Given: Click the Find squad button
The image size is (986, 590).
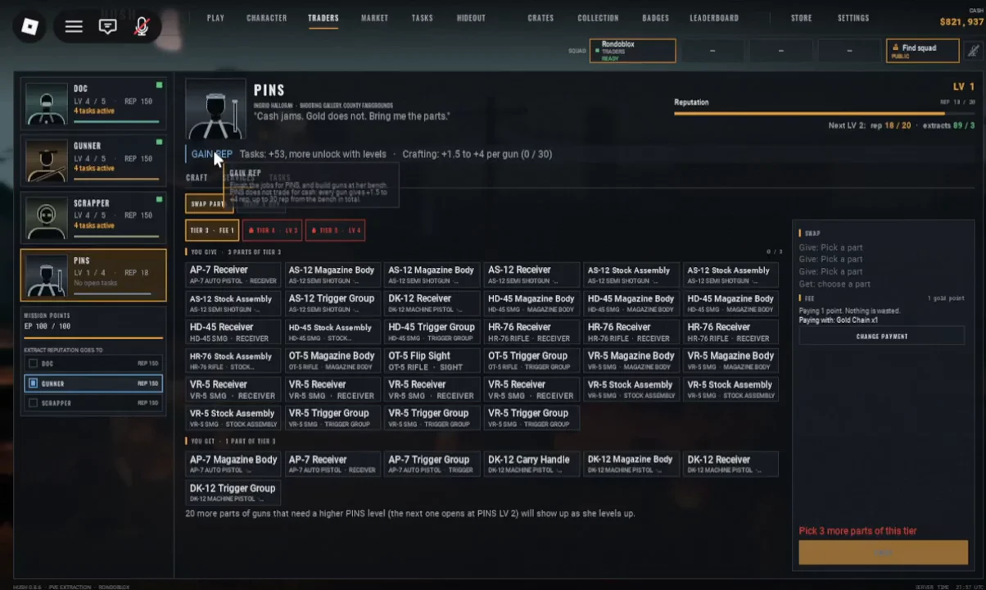Looking at the screenshot, I should point(922,51).
